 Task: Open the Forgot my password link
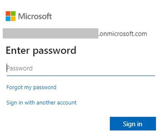[x=31, y=88]
